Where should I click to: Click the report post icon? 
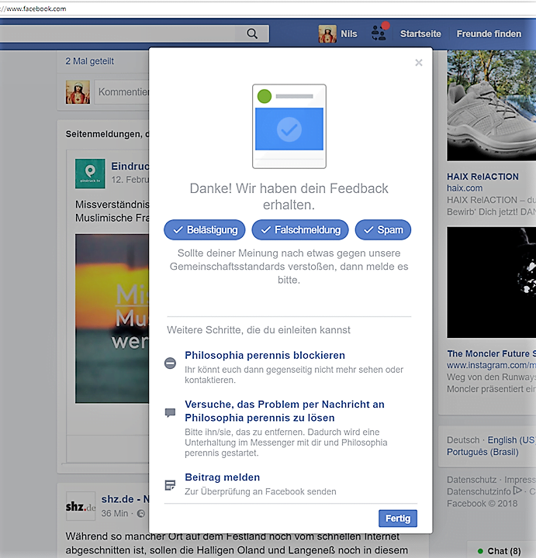click(171, 485)
